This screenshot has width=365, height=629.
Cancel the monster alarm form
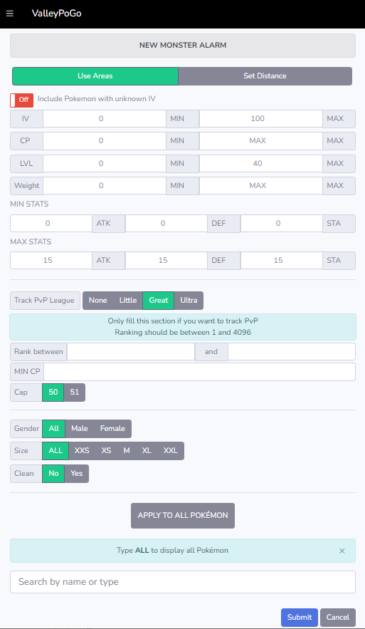(338, 617)
